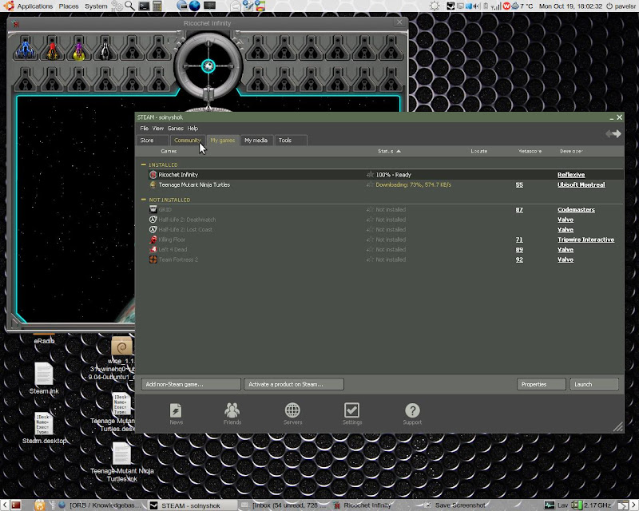
Task: Sort games by the Status column
Action: [389, 151]
